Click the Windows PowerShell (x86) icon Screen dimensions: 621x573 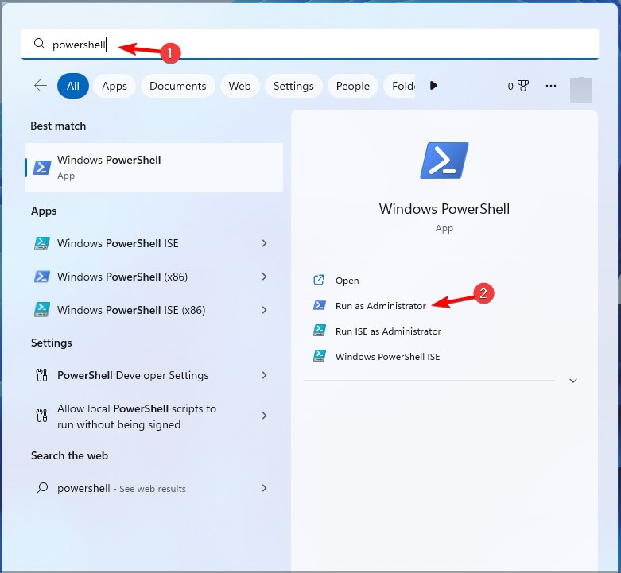click(42, 277)
